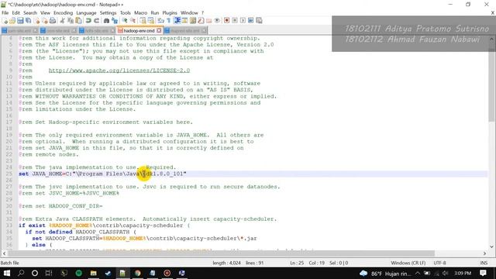Open the Window menu

(x=189, y=13)
